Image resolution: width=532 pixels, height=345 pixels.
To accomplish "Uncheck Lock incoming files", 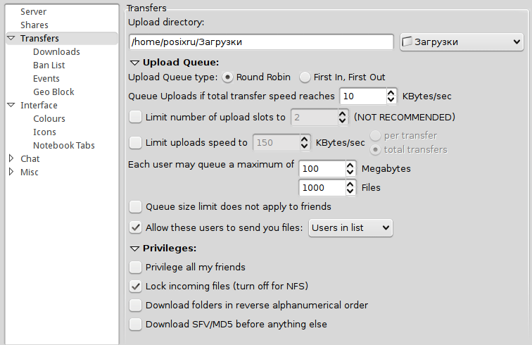I will click(x=135, y=287).
